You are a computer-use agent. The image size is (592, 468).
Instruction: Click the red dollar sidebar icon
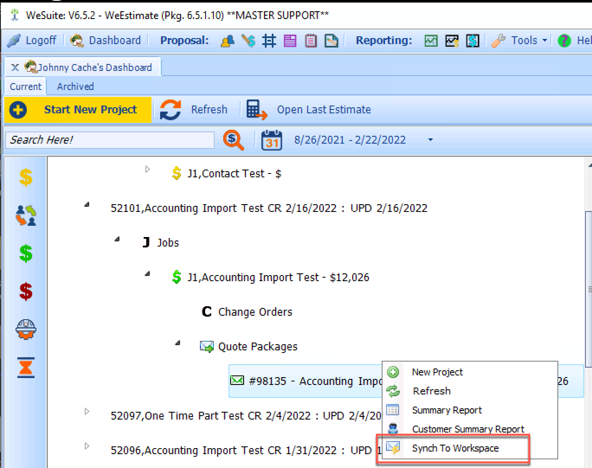coord(26,292)
